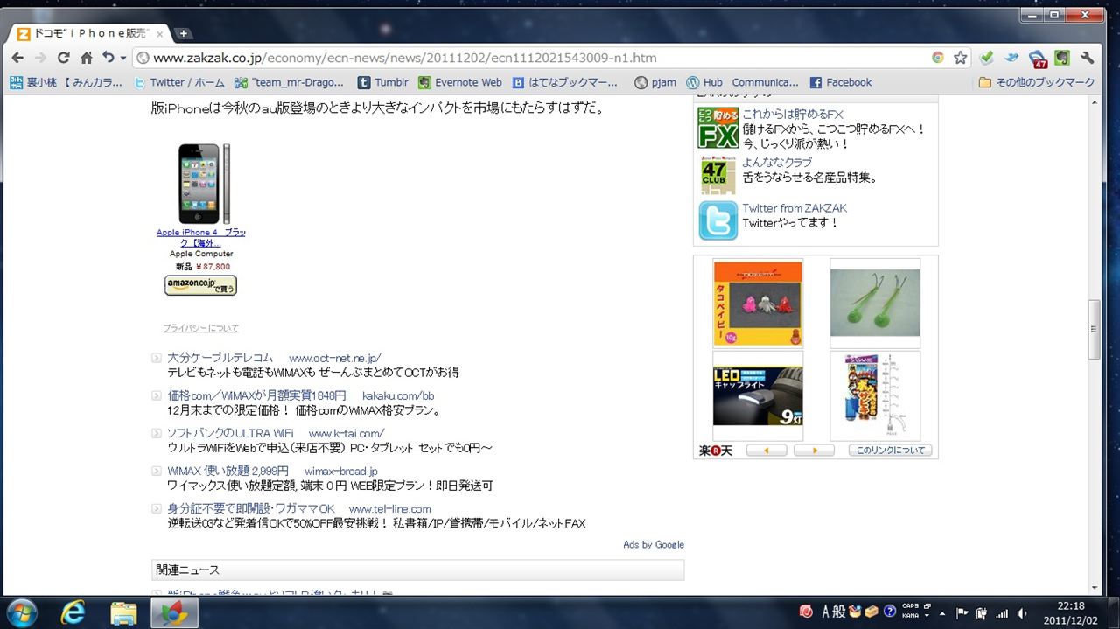The width and height of the screenshot is (1120, 629).
Task: Open a new tab with the plus button
Action: coord(183,33)
